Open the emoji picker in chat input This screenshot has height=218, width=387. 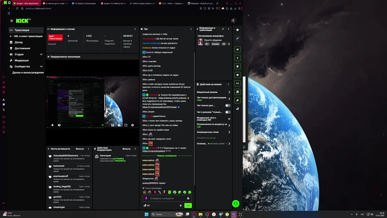coord(188,198)
